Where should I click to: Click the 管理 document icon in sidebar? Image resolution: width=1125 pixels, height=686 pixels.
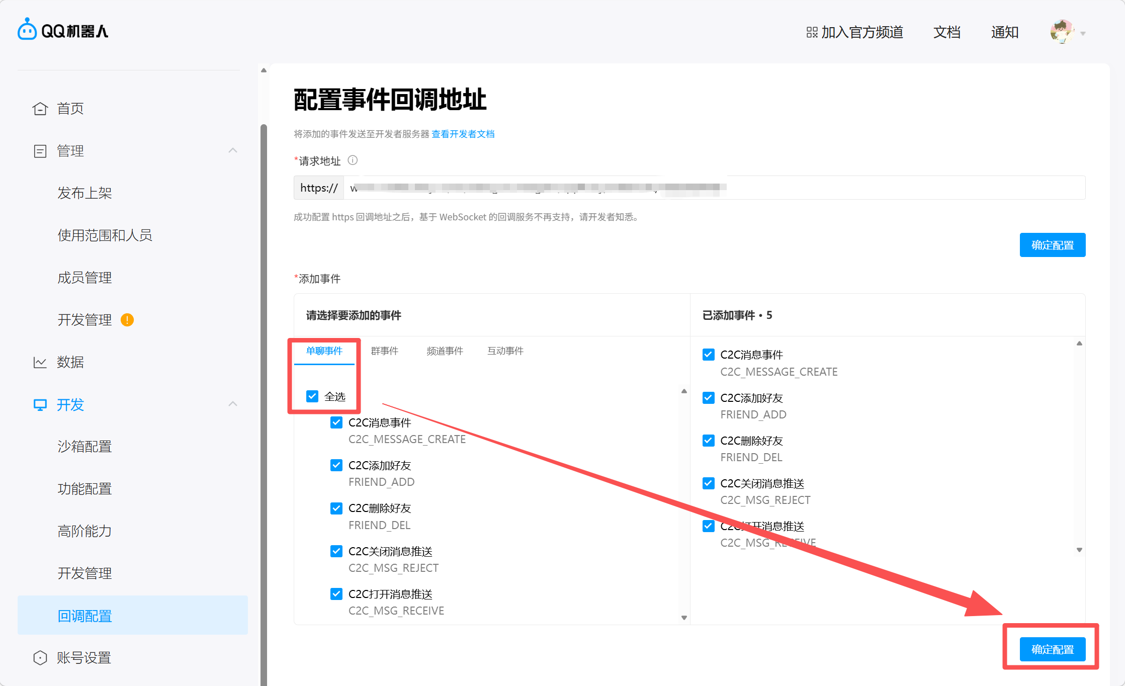click(x=40, y=151)
